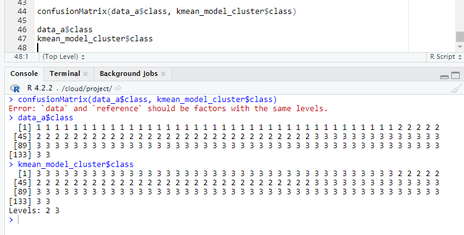Switch to the Terminal tab

tap(65, 73)
